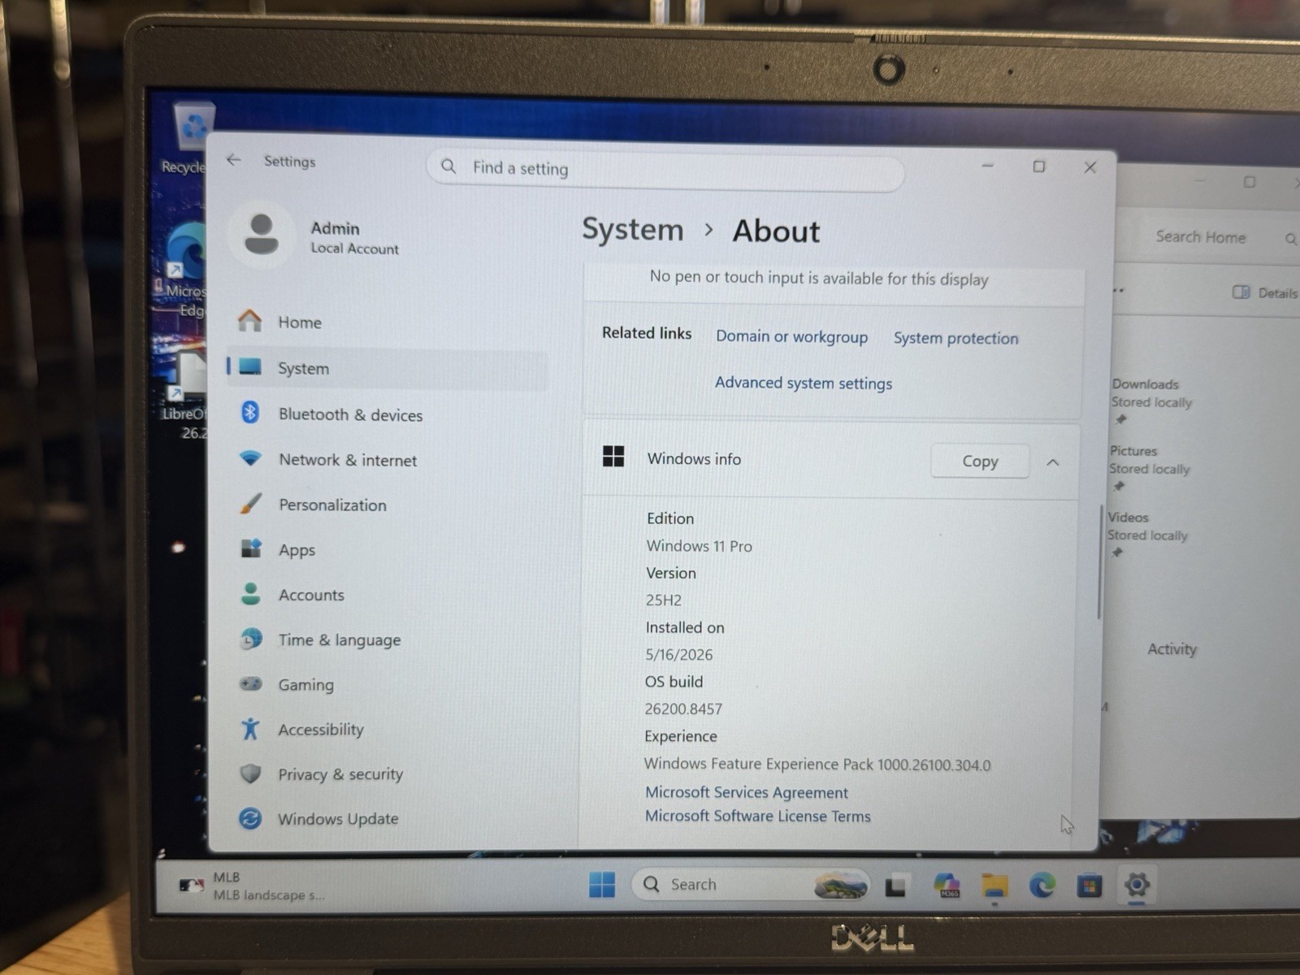Open the Domain or workgroup link

(x=791, y=336)
